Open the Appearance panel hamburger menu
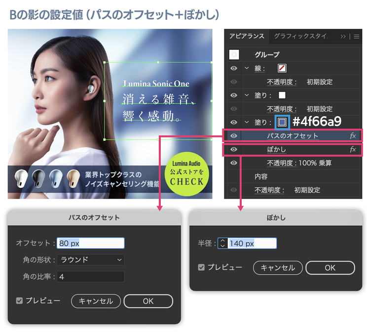 point(357,37)
